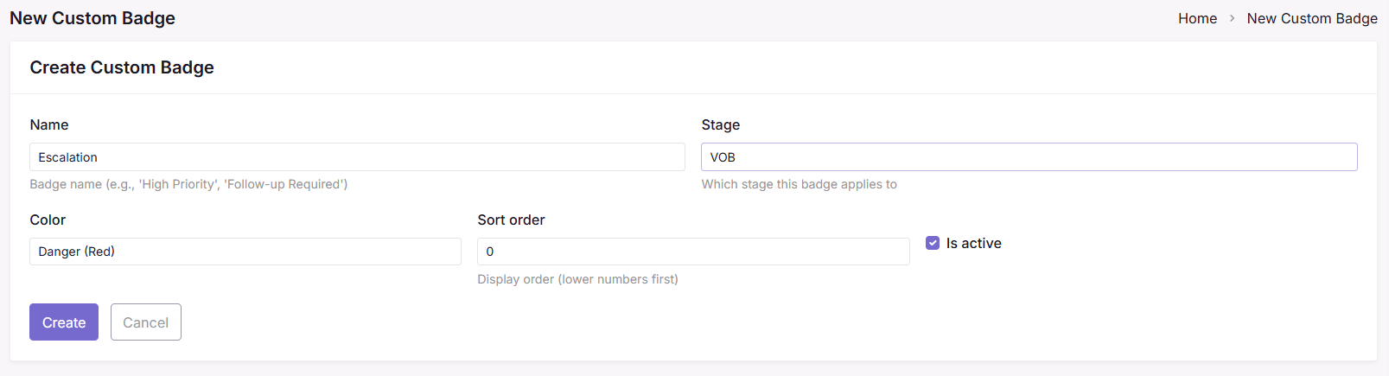Click into the Sort order field
Screen dimensions: 1389x376
692,252
